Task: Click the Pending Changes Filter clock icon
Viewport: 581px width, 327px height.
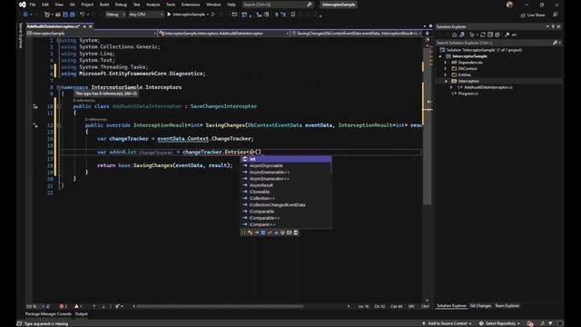Action: point(471,35)
